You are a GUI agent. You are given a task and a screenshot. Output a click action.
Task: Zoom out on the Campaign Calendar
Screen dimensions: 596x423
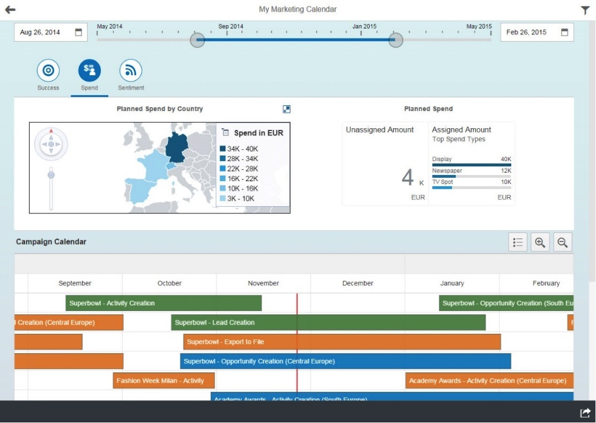pyautogui.click(x=563, y=242)
